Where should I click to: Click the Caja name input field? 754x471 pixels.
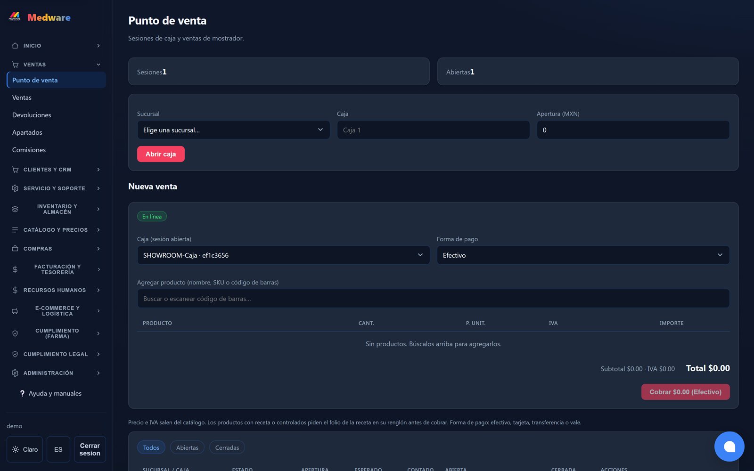tap(433, 130)
